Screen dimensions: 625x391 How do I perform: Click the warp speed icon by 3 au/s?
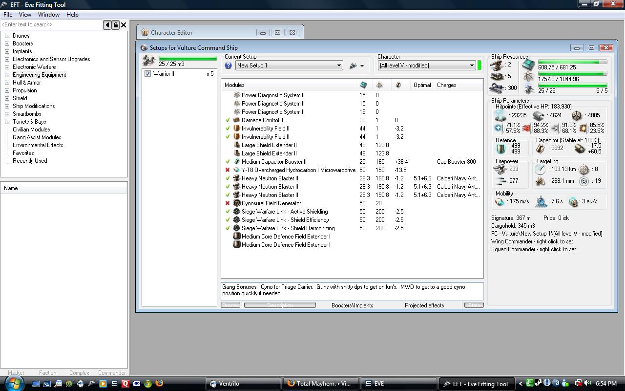click(574, 201)
